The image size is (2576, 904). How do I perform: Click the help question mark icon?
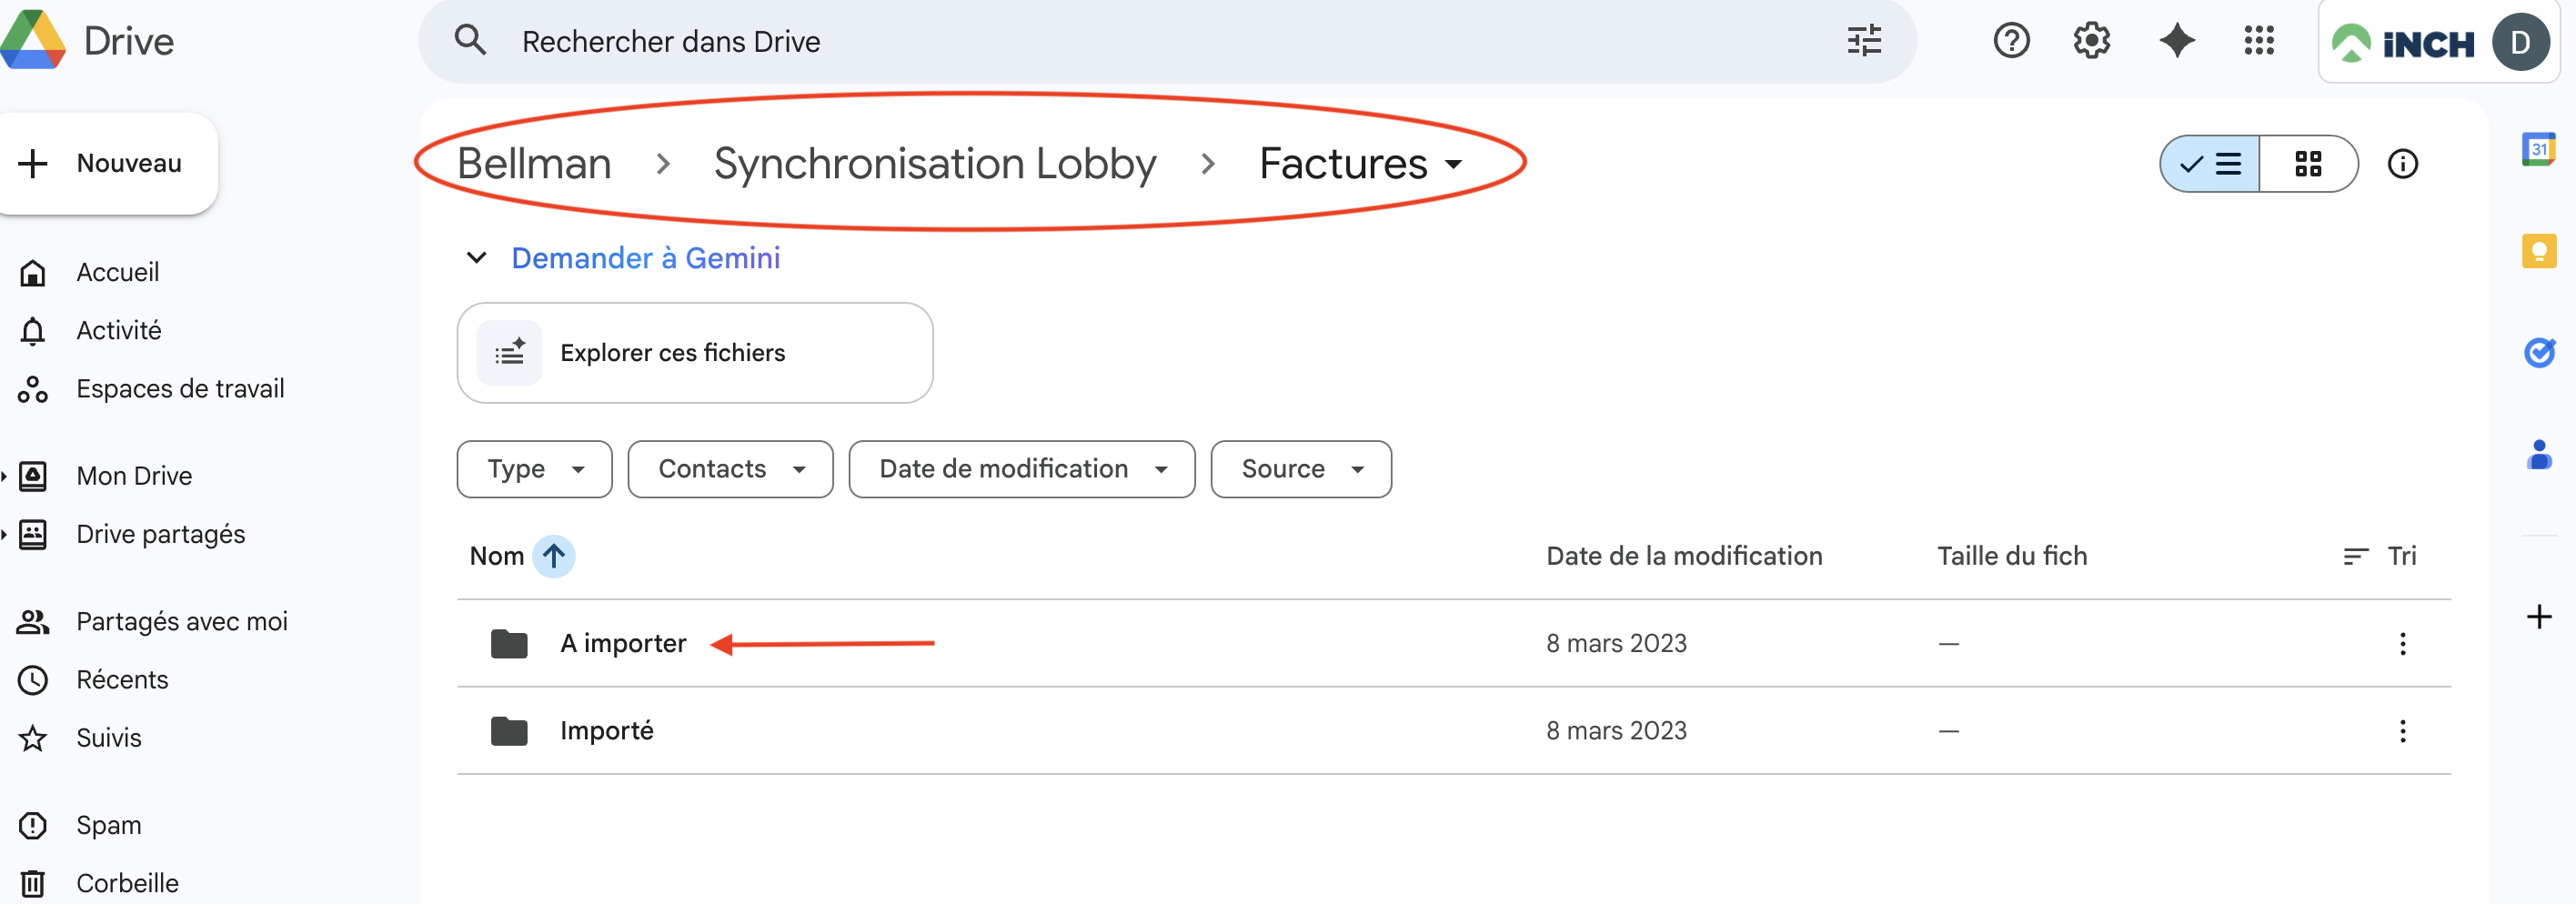click(2011, 41)
